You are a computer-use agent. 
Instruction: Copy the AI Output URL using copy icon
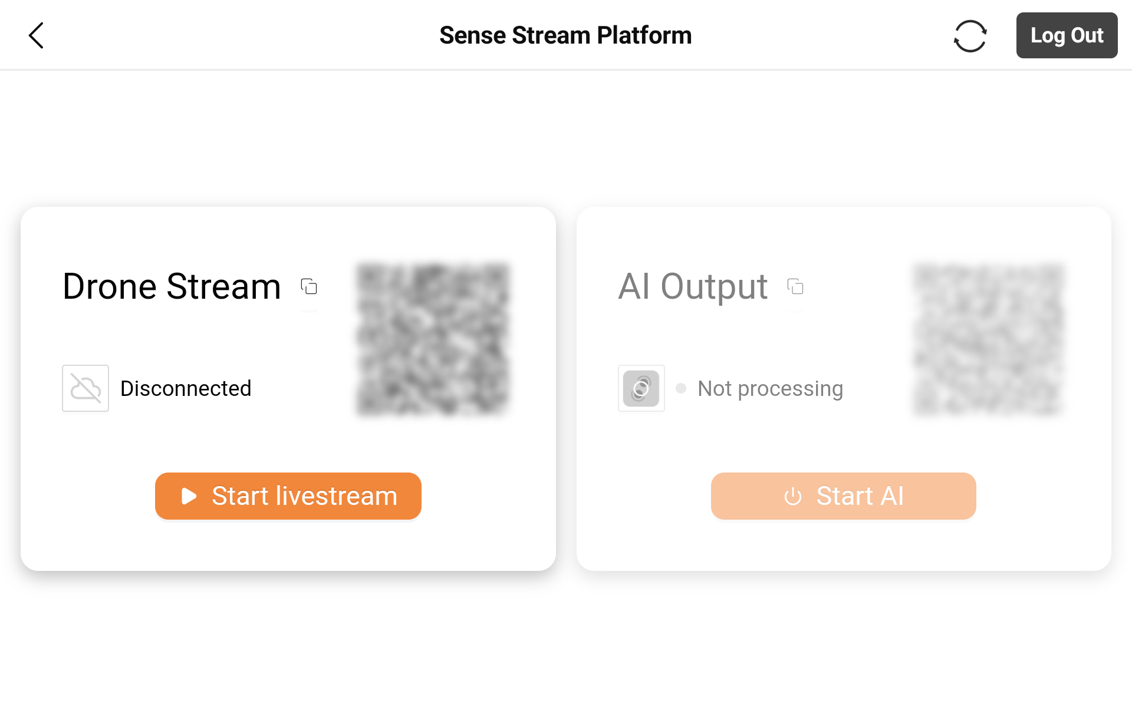795,287
